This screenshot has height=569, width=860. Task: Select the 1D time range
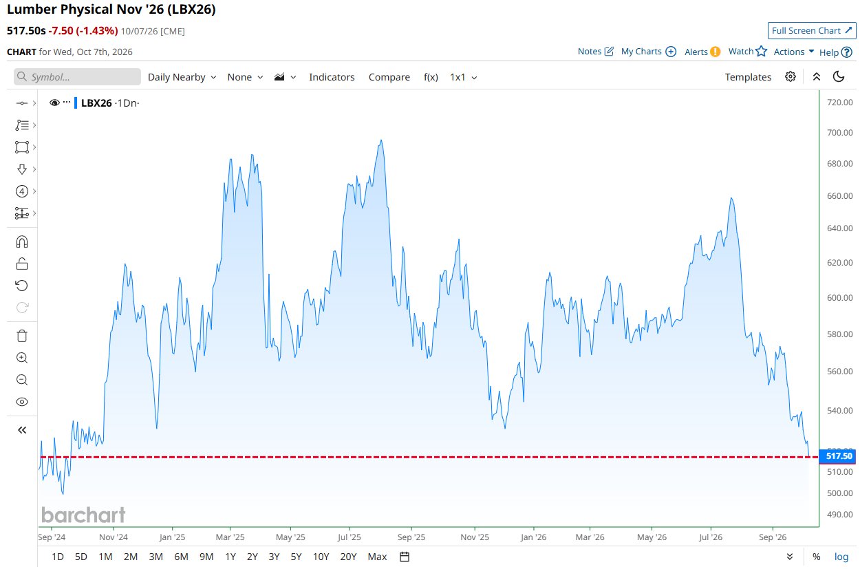(58, 557)
